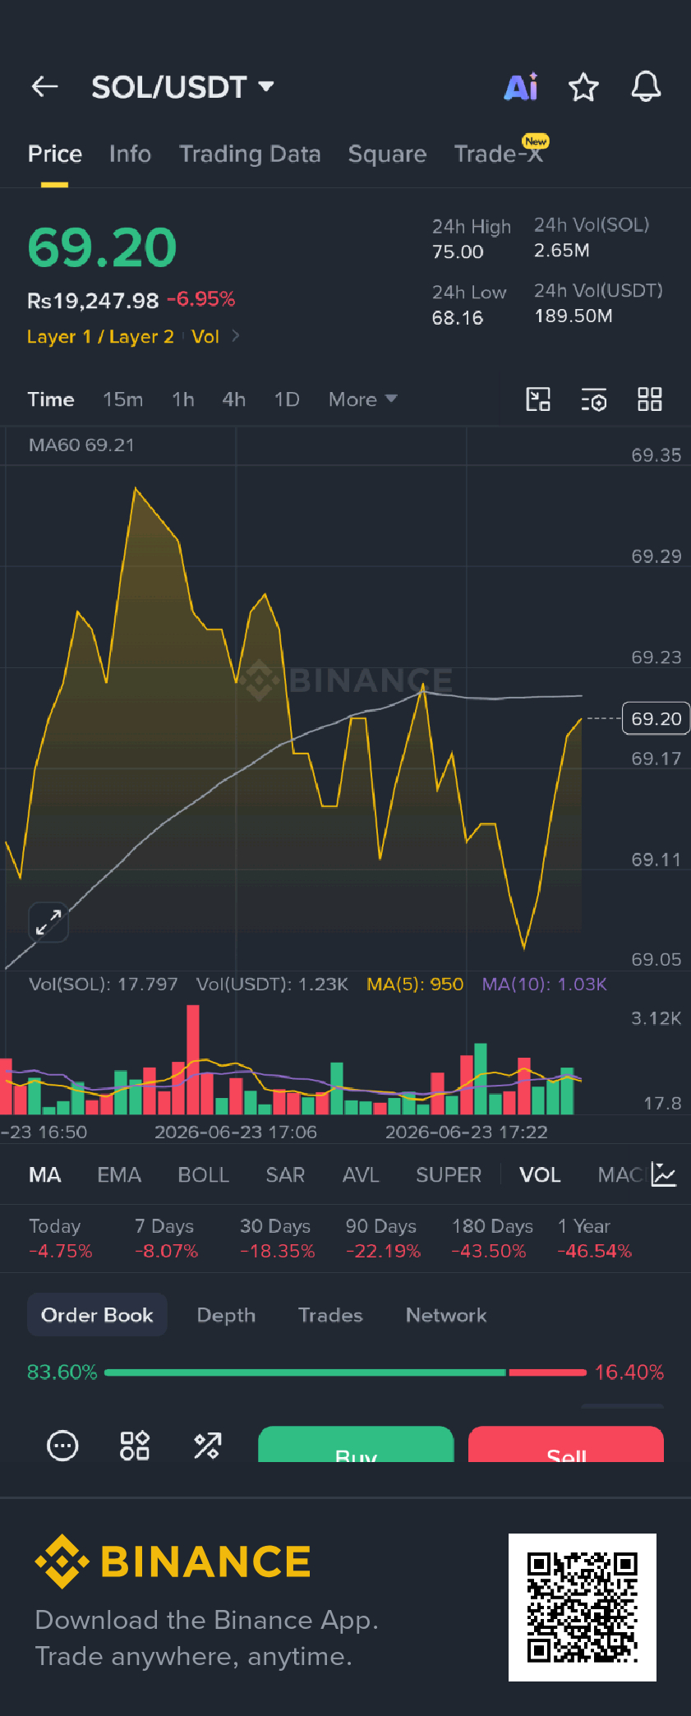This screenshot has width=691, height=1716.
Task: Open chart settings list-gear icon
Action: [594, 399]
